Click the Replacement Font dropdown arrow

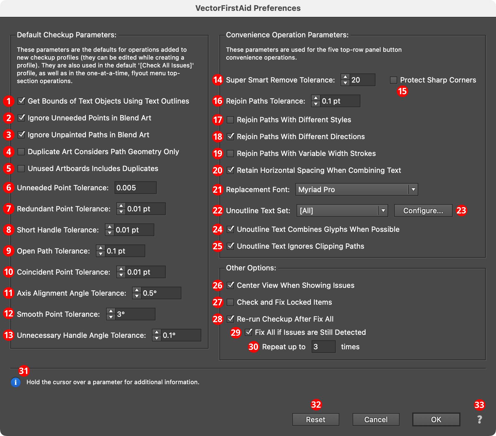[x=413, y=190]
